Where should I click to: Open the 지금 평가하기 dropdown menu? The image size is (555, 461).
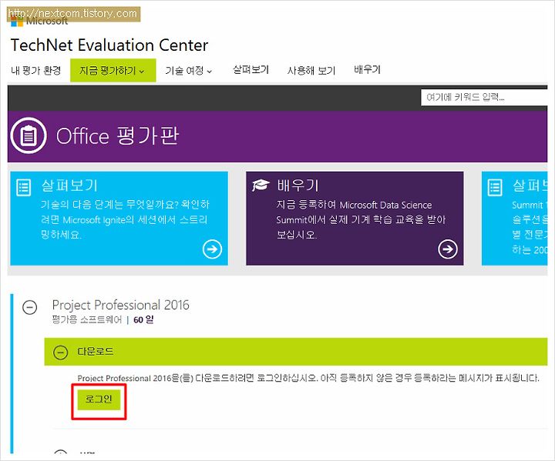[x=113, y=70]
